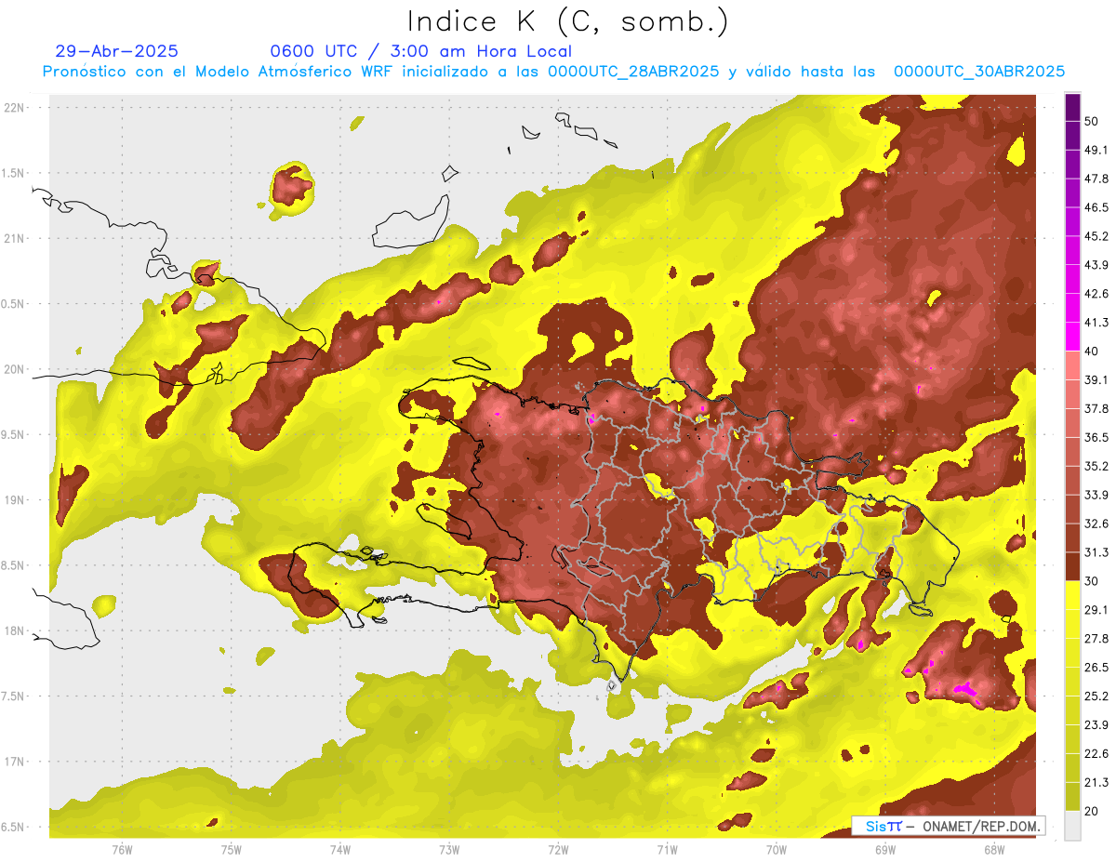This screenshot has width=1116, height=862.
Task: Click the colorbar value '50'
Action: pos(1091,122)
